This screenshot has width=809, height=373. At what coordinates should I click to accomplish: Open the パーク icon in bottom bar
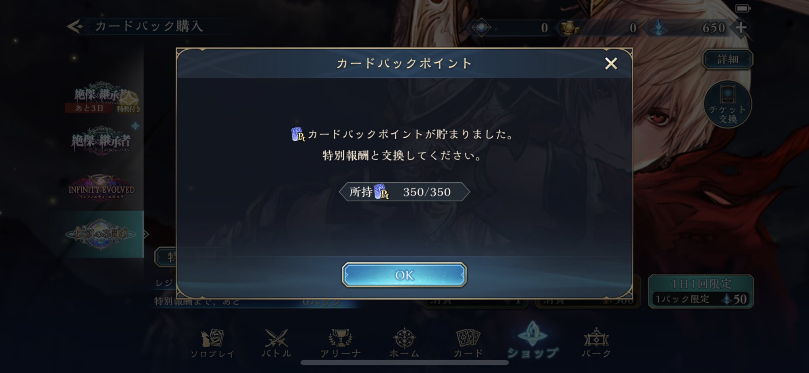point(596,343)
